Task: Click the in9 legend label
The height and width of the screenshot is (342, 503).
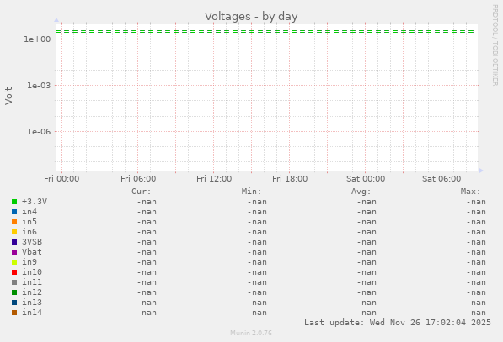Action: click(29, 262)
